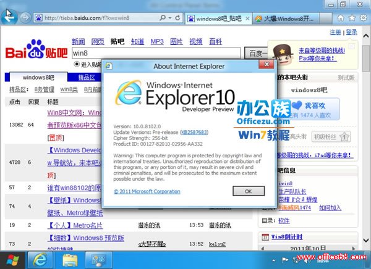This screenshot has height=269, width=371.
Task: Click the win8类 category link
Action: pos(69,89)
